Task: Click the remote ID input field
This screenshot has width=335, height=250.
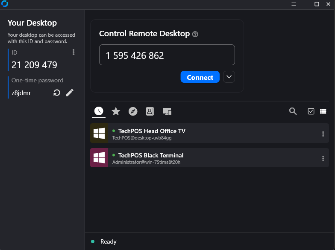Action: click(167, 55)
